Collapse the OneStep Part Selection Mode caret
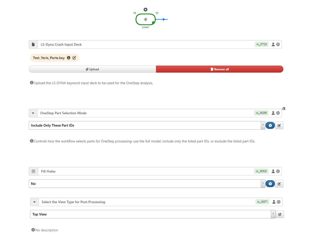 point(33,113)
